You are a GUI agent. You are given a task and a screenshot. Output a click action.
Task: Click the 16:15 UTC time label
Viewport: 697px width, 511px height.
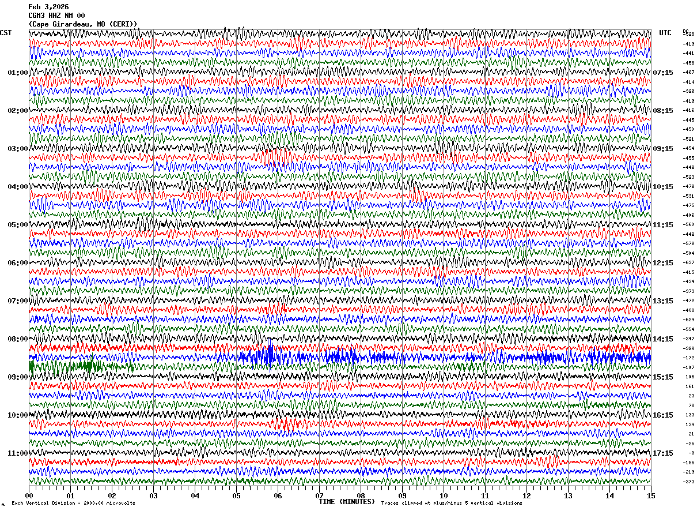[x=663, y=415]
